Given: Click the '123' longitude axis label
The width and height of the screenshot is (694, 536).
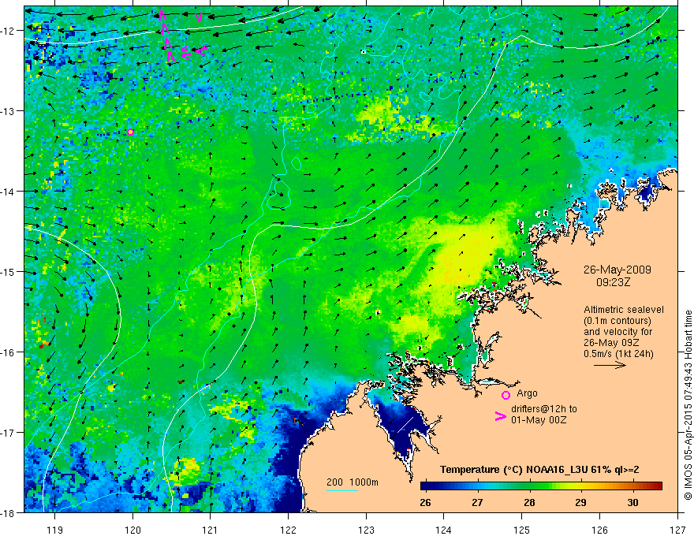Looking at the screenshot, I should (x=366, y=530).
